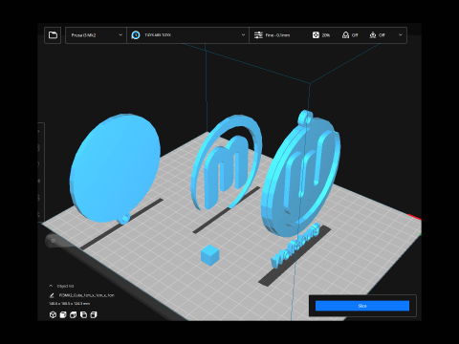Open the material and nozzle configuration dropdown

187,35
